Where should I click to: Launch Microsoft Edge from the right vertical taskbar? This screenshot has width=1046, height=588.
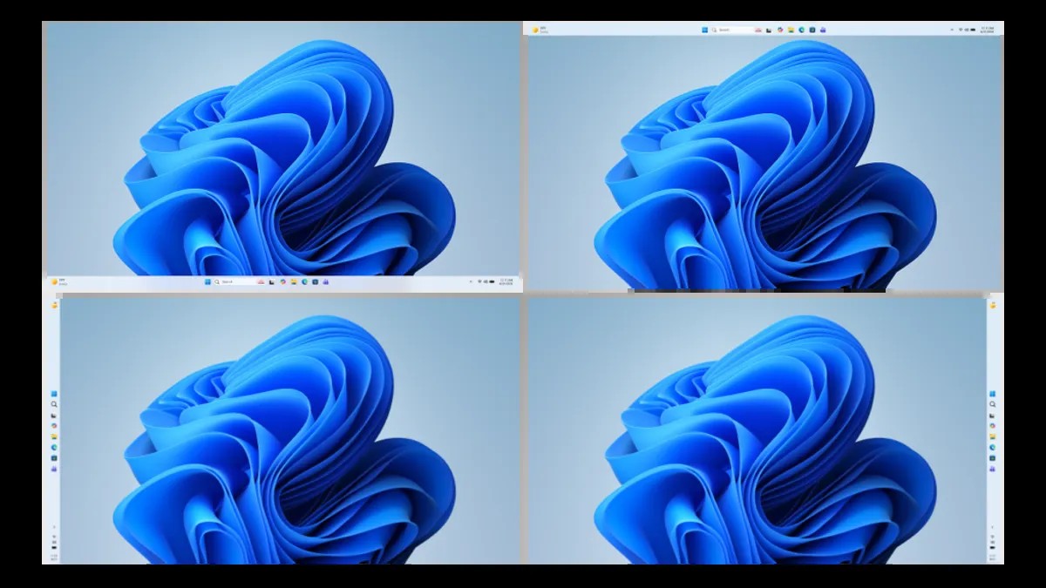[993, 447]
